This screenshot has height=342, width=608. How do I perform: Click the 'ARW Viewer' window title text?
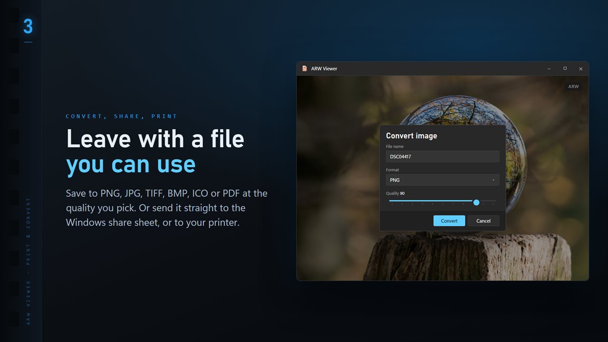pos(324,68)
